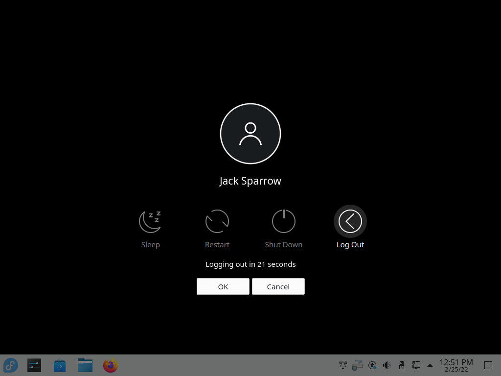The image size is (501, 376).
Task: Choose the Log Out arrow icon
Action: click(350, 221)
